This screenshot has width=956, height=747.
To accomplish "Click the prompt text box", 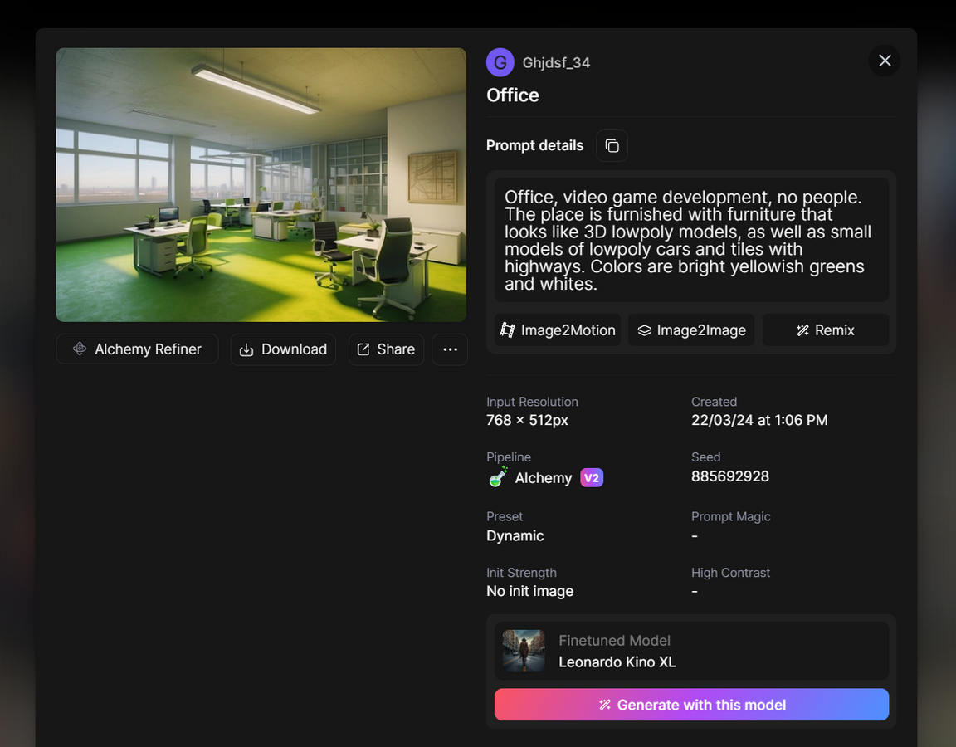I will click(x=691, y=240).
